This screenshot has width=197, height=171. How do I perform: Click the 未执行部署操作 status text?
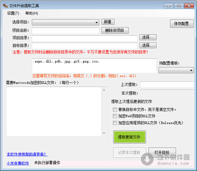click(47, 163)
